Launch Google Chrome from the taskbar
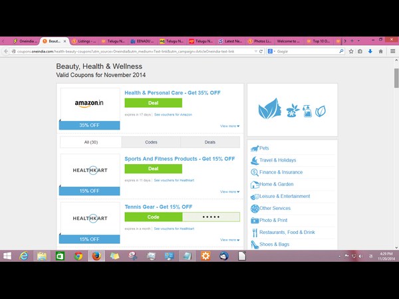 (x=78, y=256)
